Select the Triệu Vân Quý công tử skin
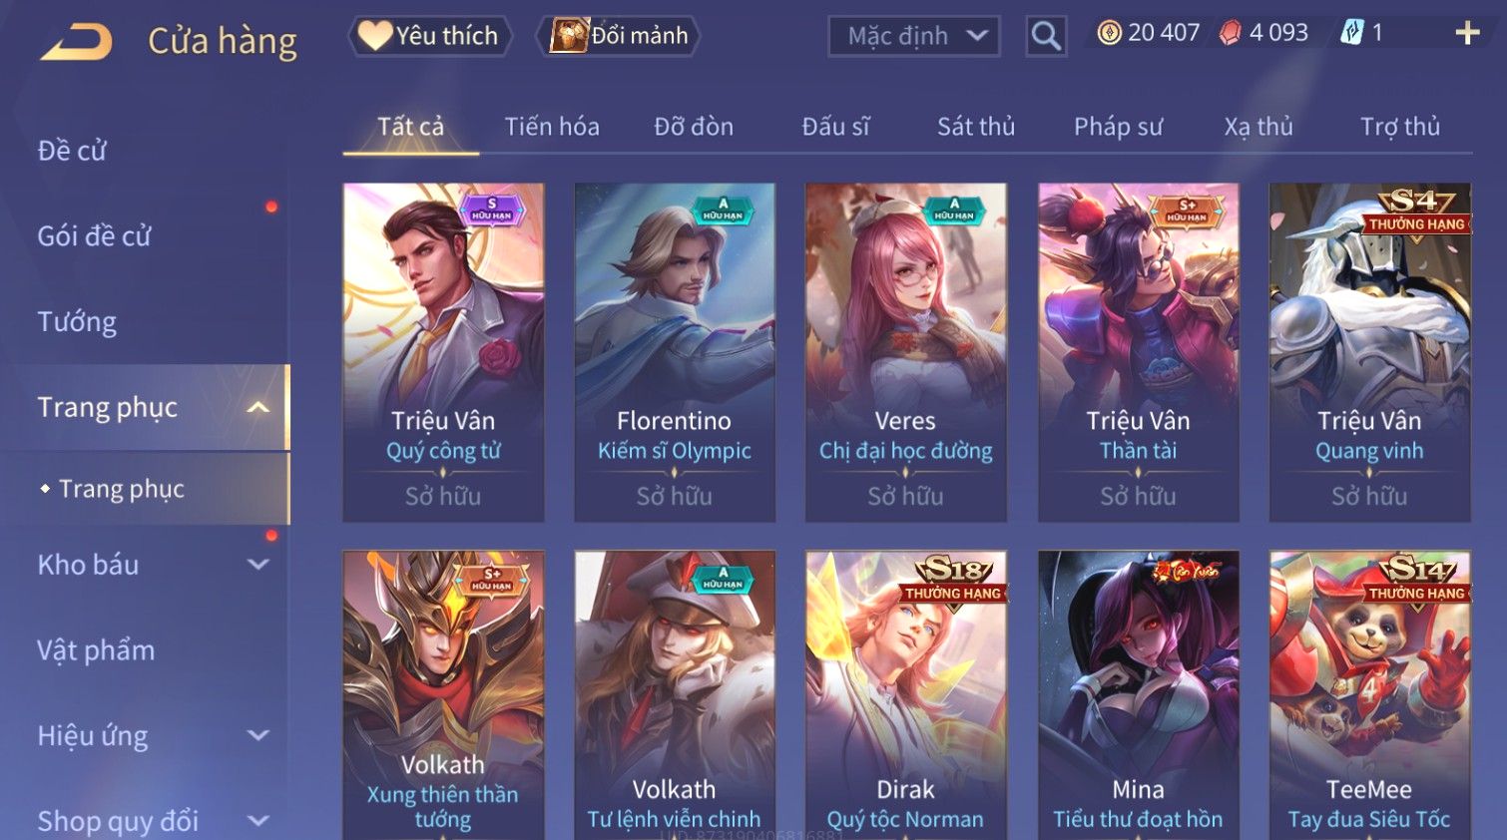Image resolution: width=1507 pixels, height=840 pixels. coord(443,352)
